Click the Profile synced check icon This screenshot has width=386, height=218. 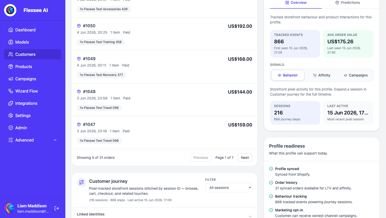(271, 169)
